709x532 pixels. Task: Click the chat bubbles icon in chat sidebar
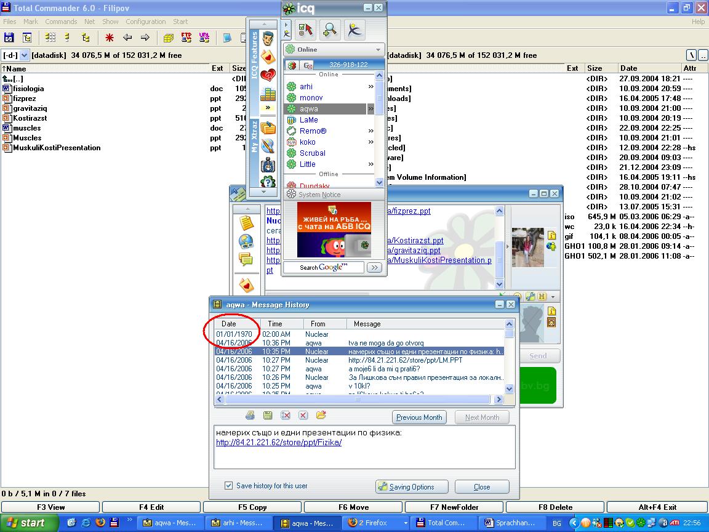point(246,260)
